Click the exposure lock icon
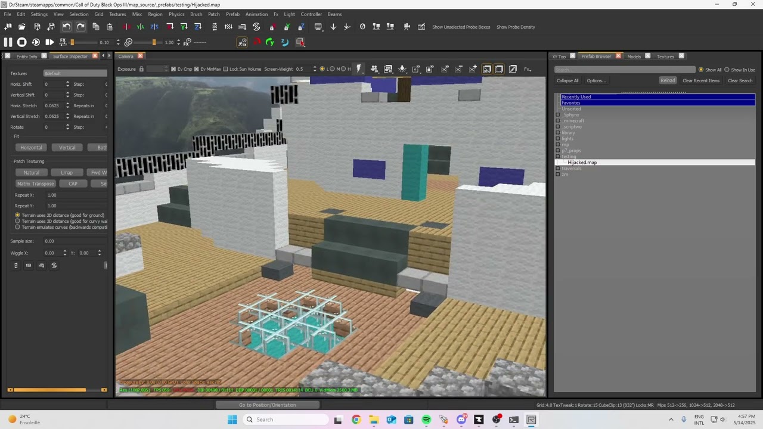The width and height of the screenshot is (763, 429). [x=141, y=69]
